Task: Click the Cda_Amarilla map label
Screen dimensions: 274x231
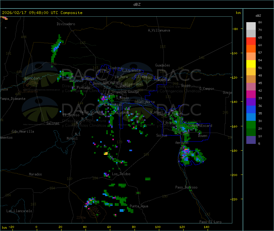Action: point(23,131)
